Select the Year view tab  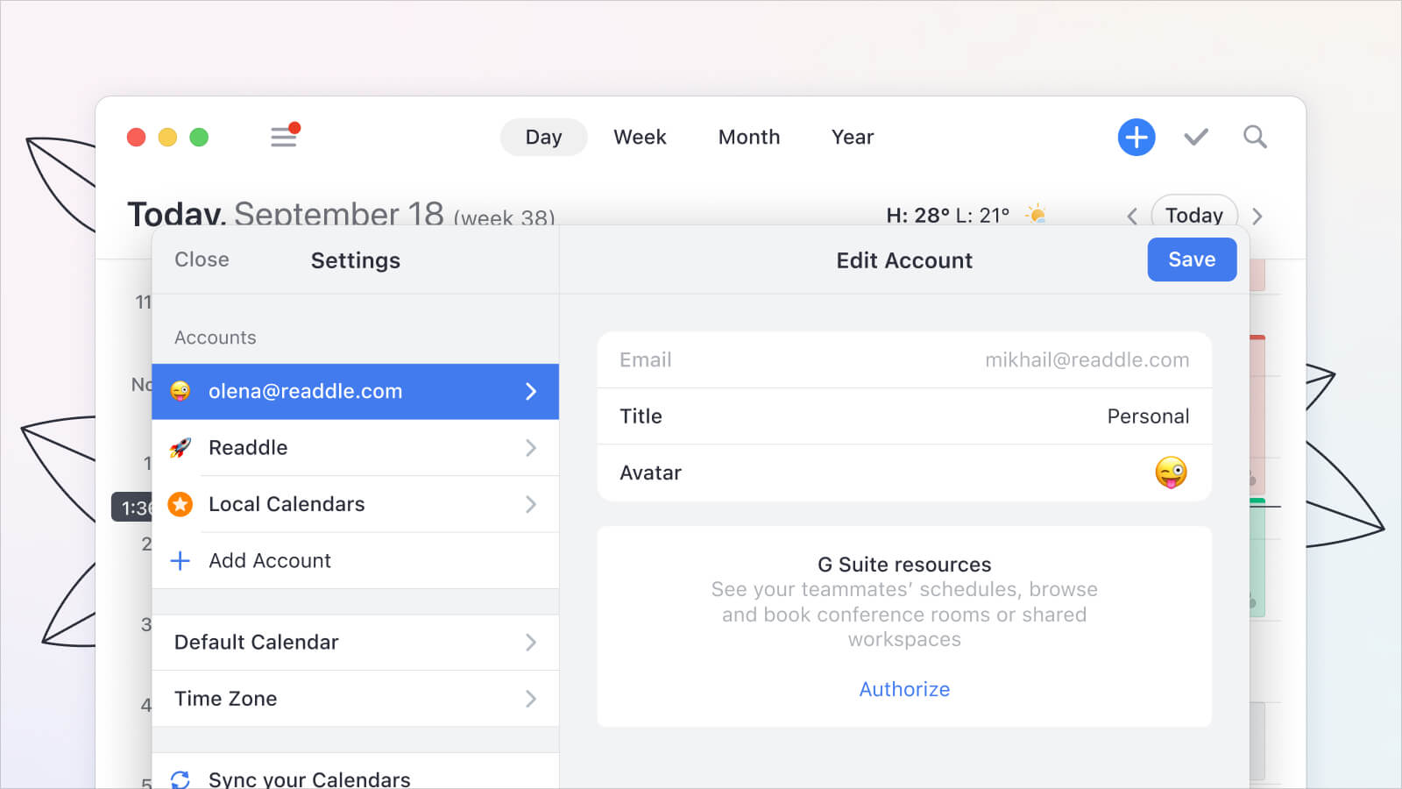tap(852, 138)
